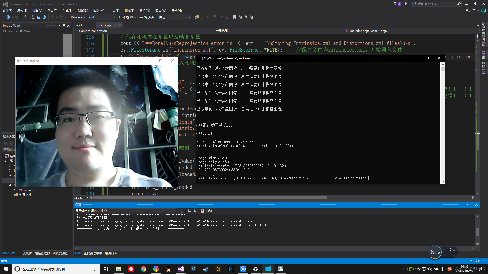Switch to the head.h tab
Viewport: 488px width, 274px height.
coord(79,25)
